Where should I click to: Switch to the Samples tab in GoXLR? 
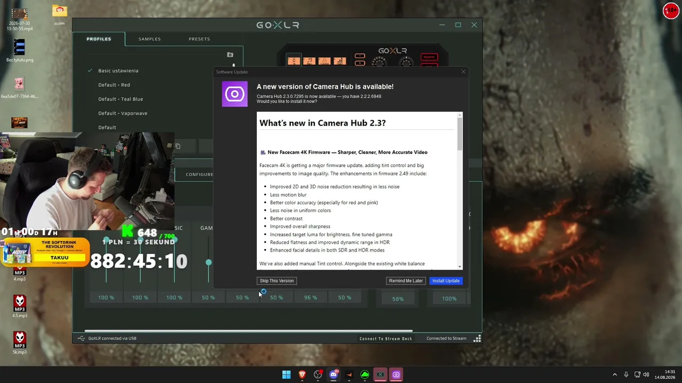(x=150, y=39)
